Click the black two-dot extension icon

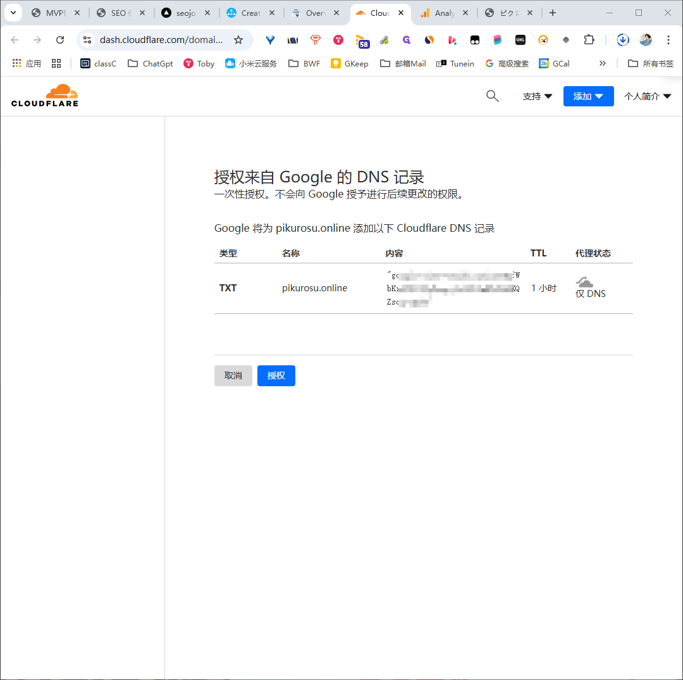475,40
